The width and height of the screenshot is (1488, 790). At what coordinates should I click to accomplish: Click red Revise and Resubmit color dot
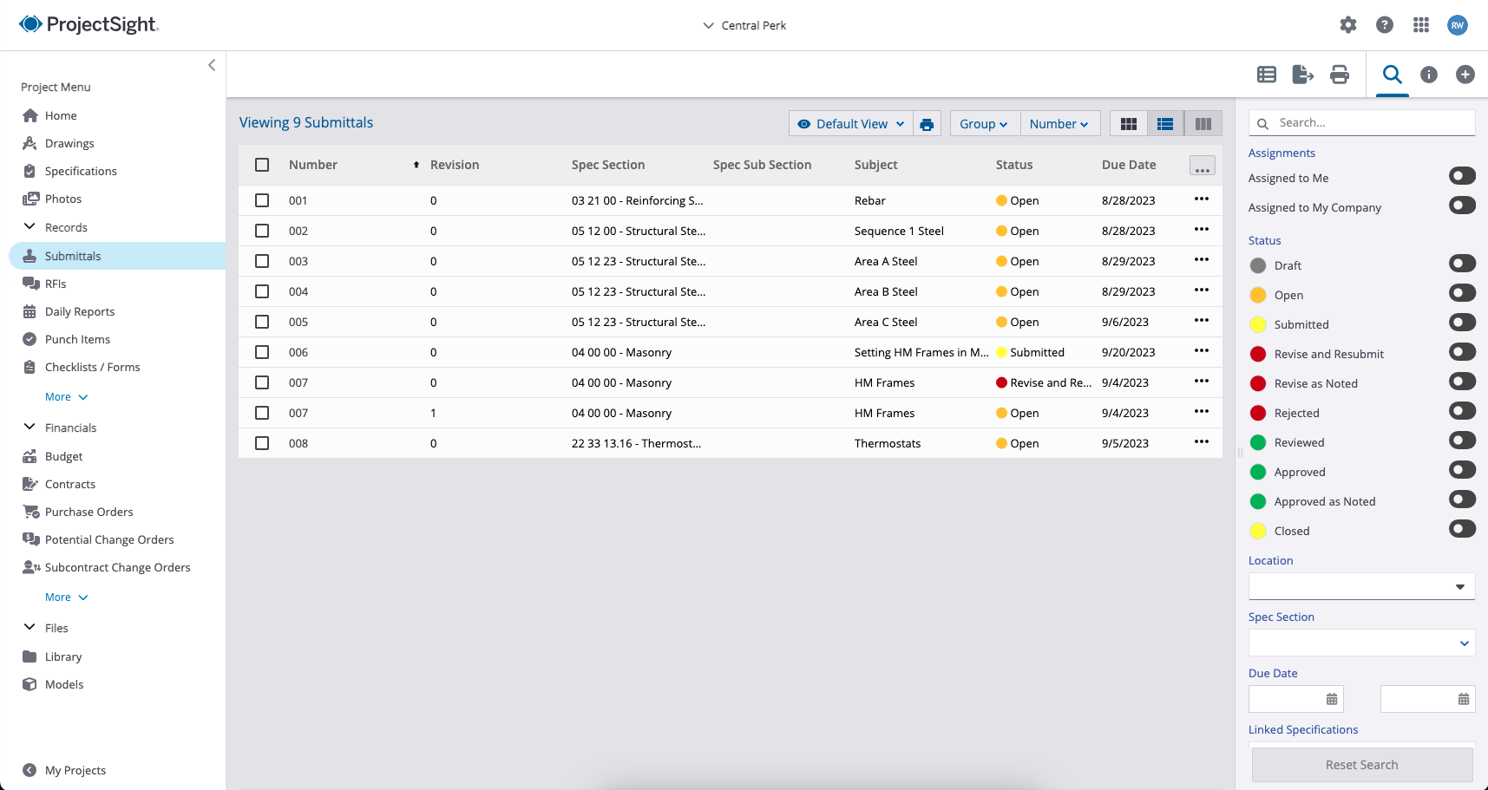pyautogui.click(x=1258, y=354)
